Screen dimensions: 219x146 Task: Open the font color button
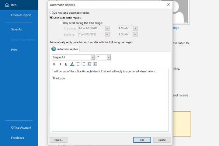[x=72, y=64]
